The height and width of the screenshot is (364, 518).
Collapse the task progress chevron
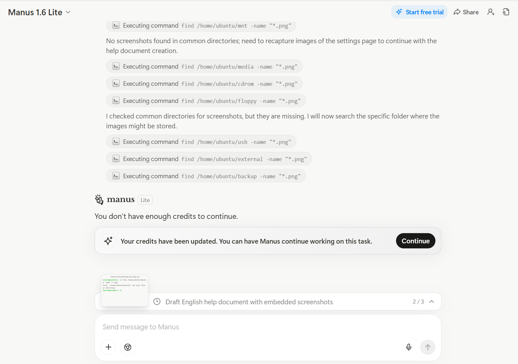pos(432,302)
